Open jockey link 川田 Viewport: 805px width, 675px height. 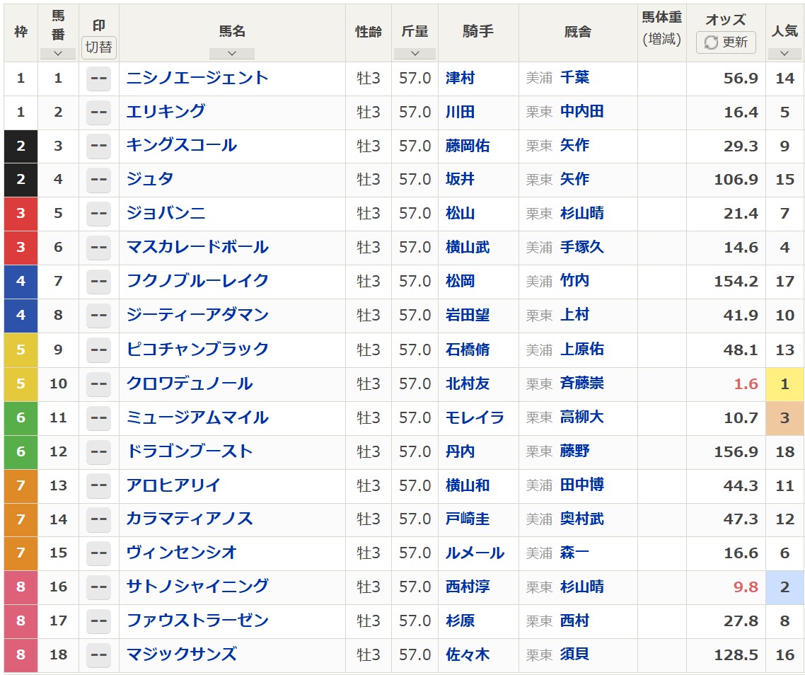tap(460, 112)
